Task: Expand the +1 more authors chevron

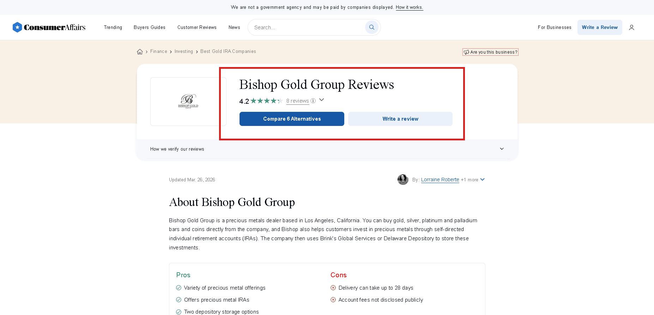Action: 483,180
